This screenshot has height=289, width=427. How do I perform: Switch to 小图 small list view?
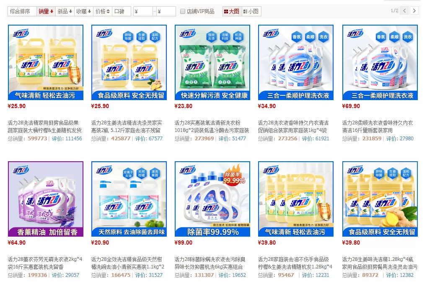coord(251,11)
